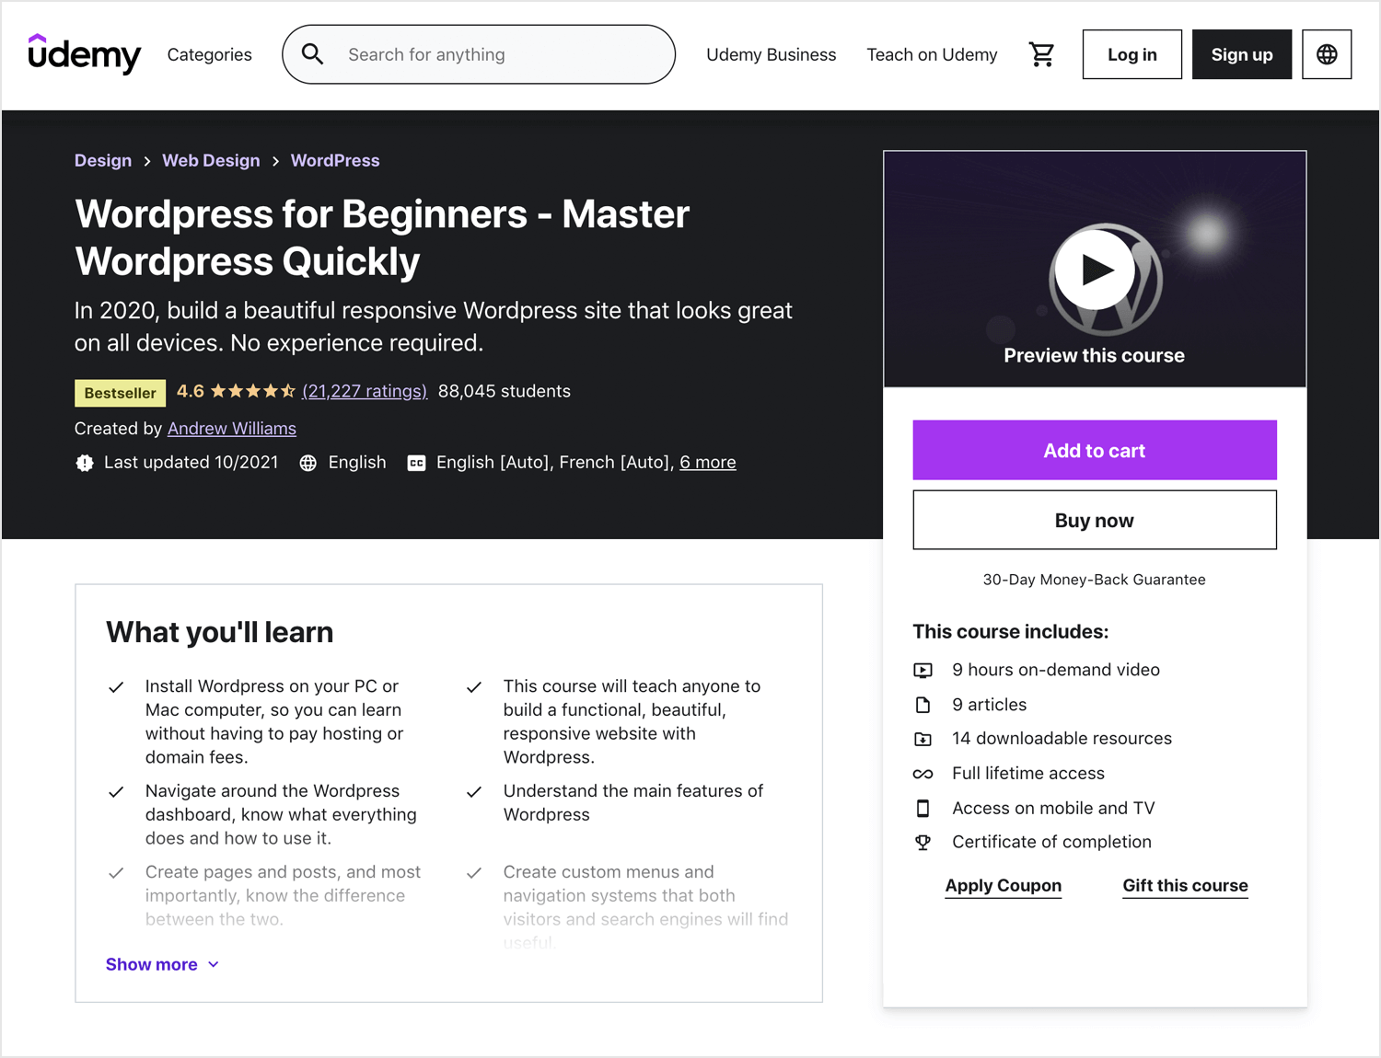Viewport: 1381px width, 1058px height.
Task: Open the Categories menu
Action: (x=210, y=54)
